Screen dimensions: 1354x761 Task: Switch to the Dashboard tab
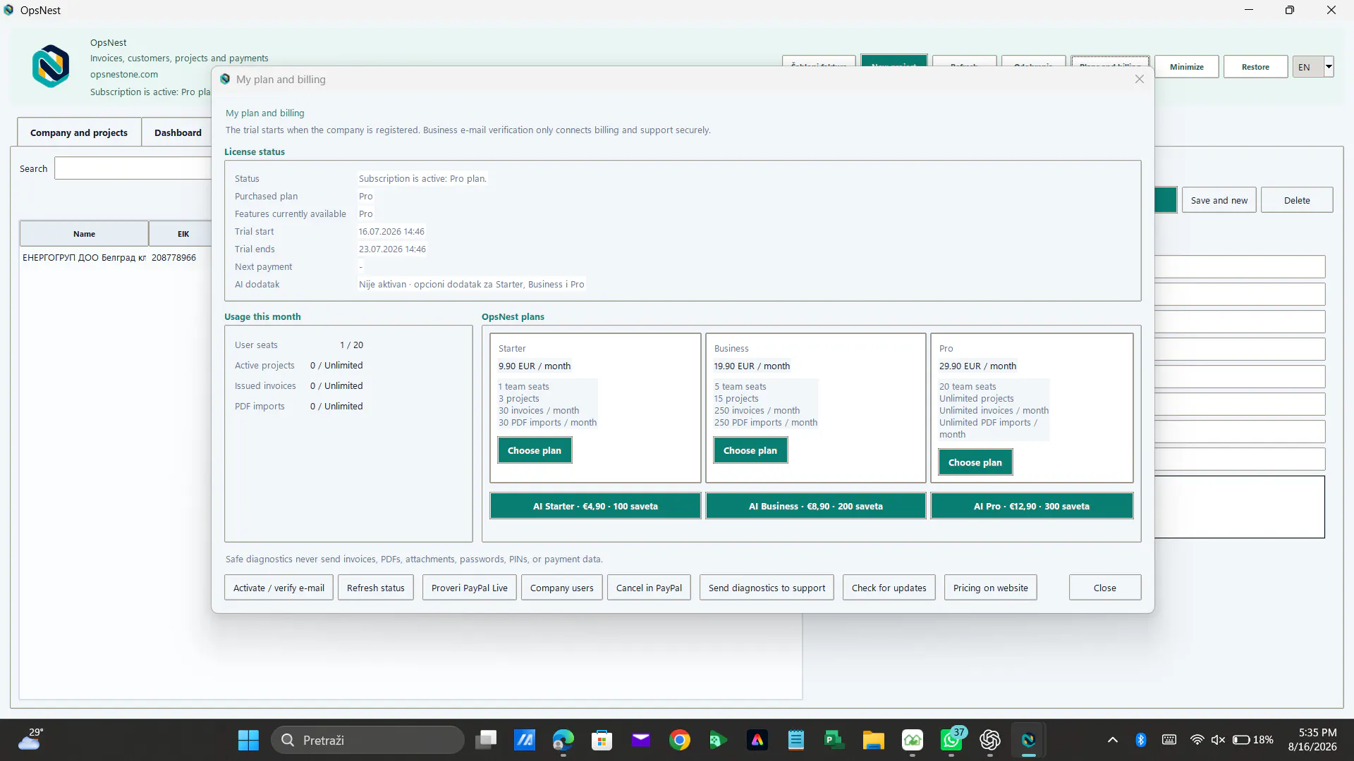178,132
